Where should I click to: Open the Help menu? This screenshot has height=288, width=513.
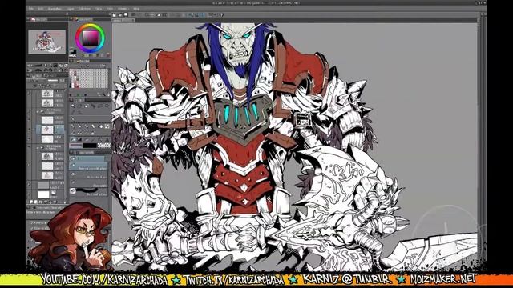pos(137,9)
